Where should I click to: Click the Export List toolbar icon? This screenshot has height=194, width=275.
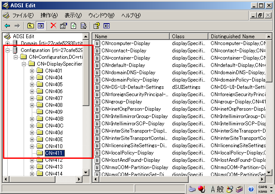[x=83, y=26]
